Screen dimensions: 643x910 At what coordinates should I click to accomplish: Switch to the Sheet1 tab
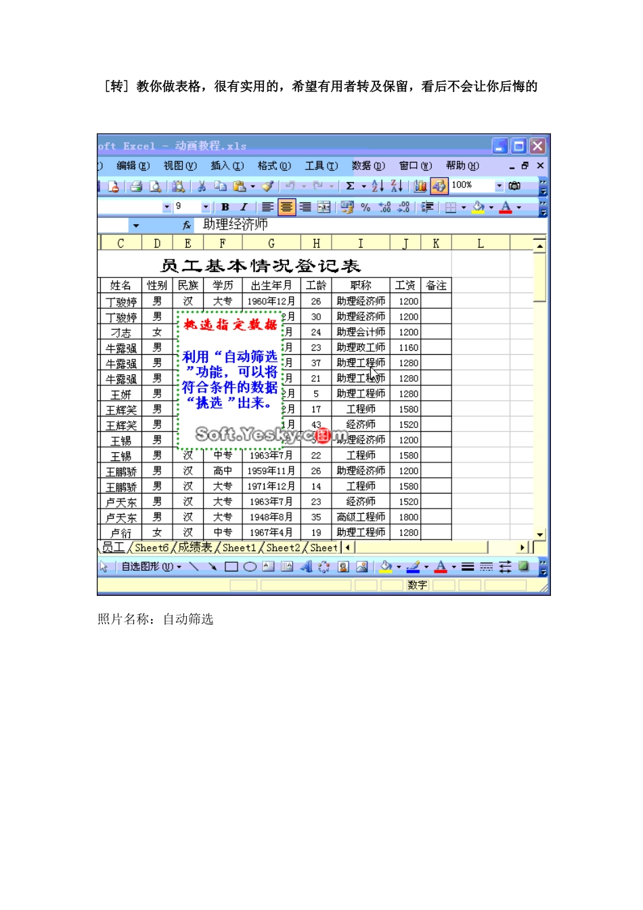pos(239,548)
